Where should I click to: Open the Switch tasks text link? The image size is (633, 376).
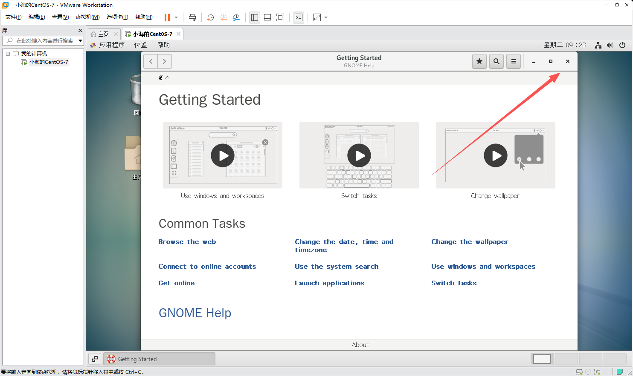tap(454, 283)
